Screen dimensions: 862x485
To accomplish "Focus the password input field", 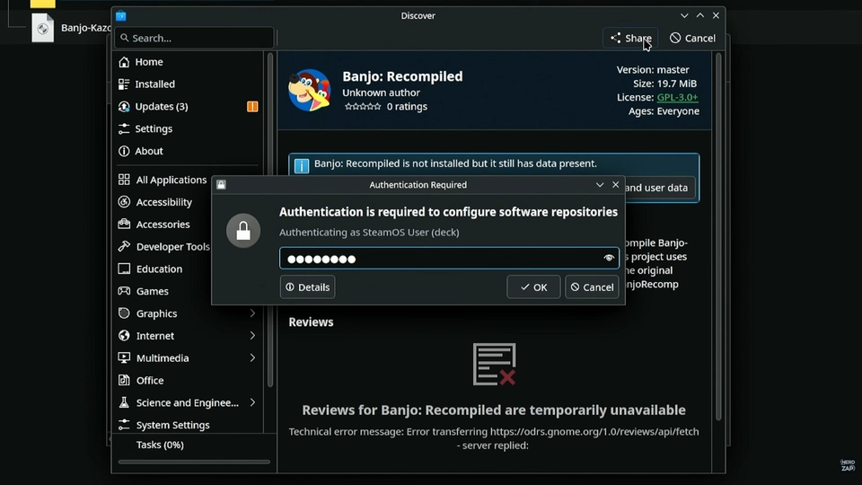I will coord(440,259).
